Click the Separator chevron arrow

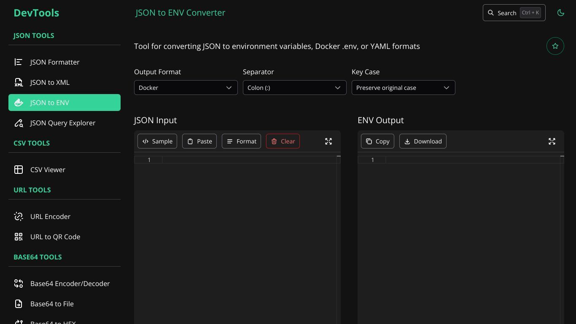tap(338, 88)
